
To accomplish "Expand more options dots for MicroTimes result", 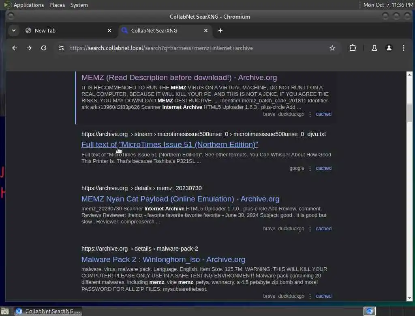I will pos(310,169).
